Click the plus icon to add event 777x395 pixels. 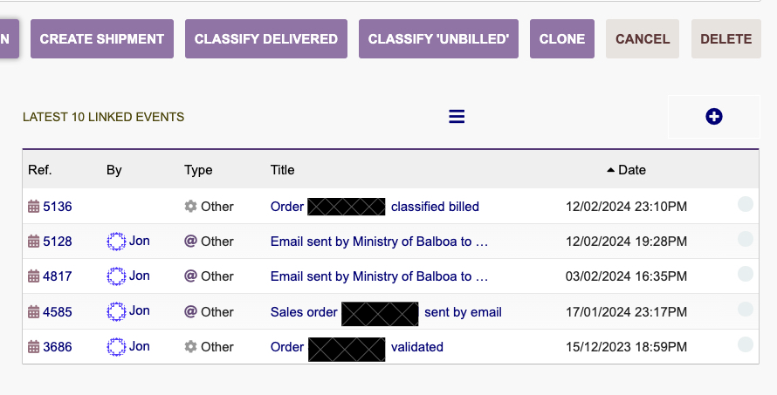713,117
